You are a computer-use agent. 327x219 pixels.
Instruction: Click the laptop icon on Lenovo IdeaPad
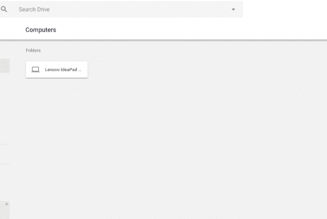point(35,69)
